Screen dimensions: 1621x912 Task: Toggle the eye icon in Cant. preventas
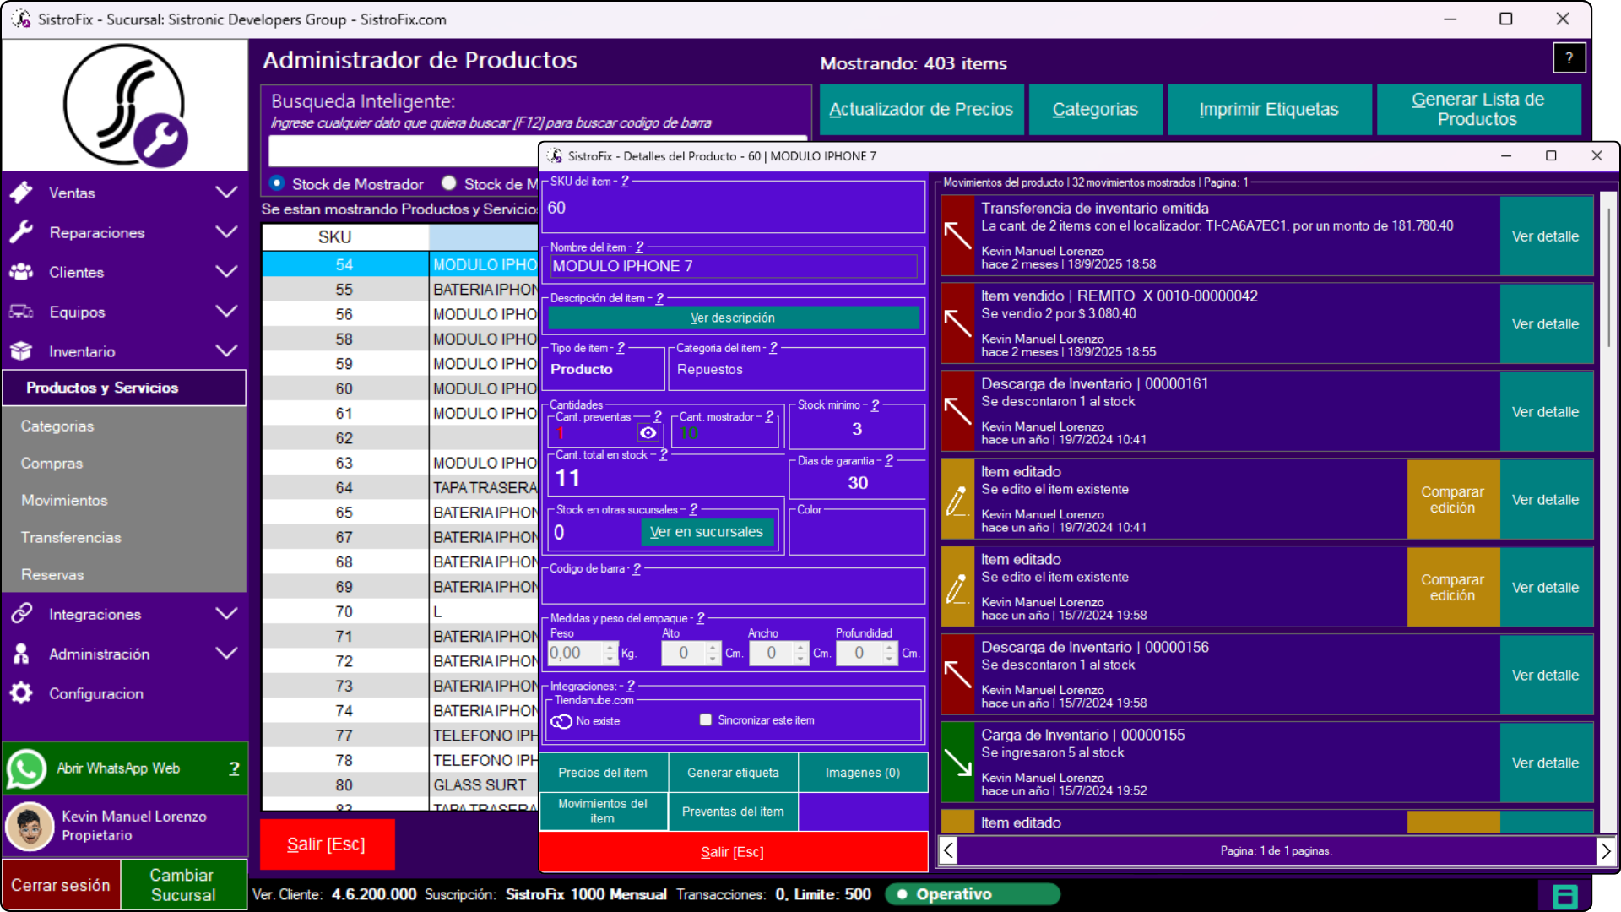pyautogui.click(x=648, y=432)
